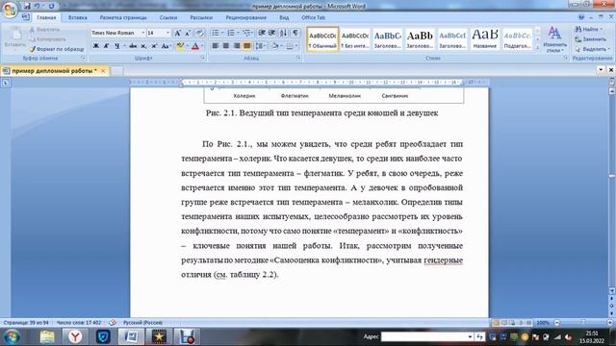Click the spell-check status icon in status bar
Viewport: 616px width, 346px height.
113,323
